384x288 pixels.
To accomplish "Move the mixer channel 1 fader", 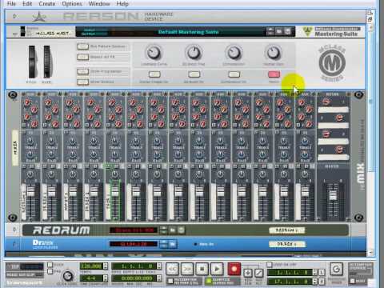I will [30, 191].
